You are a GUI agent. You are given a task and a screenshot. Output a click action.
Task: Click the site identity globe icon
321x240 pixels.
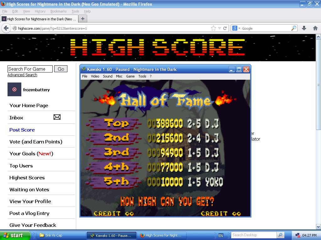[x=15, y=28]
